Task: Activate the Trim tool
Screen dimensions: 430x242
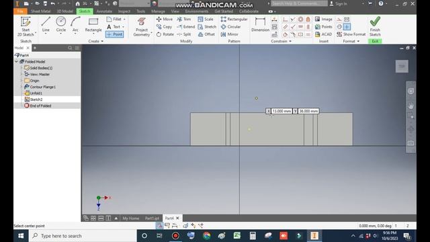Action: [184, 19]
